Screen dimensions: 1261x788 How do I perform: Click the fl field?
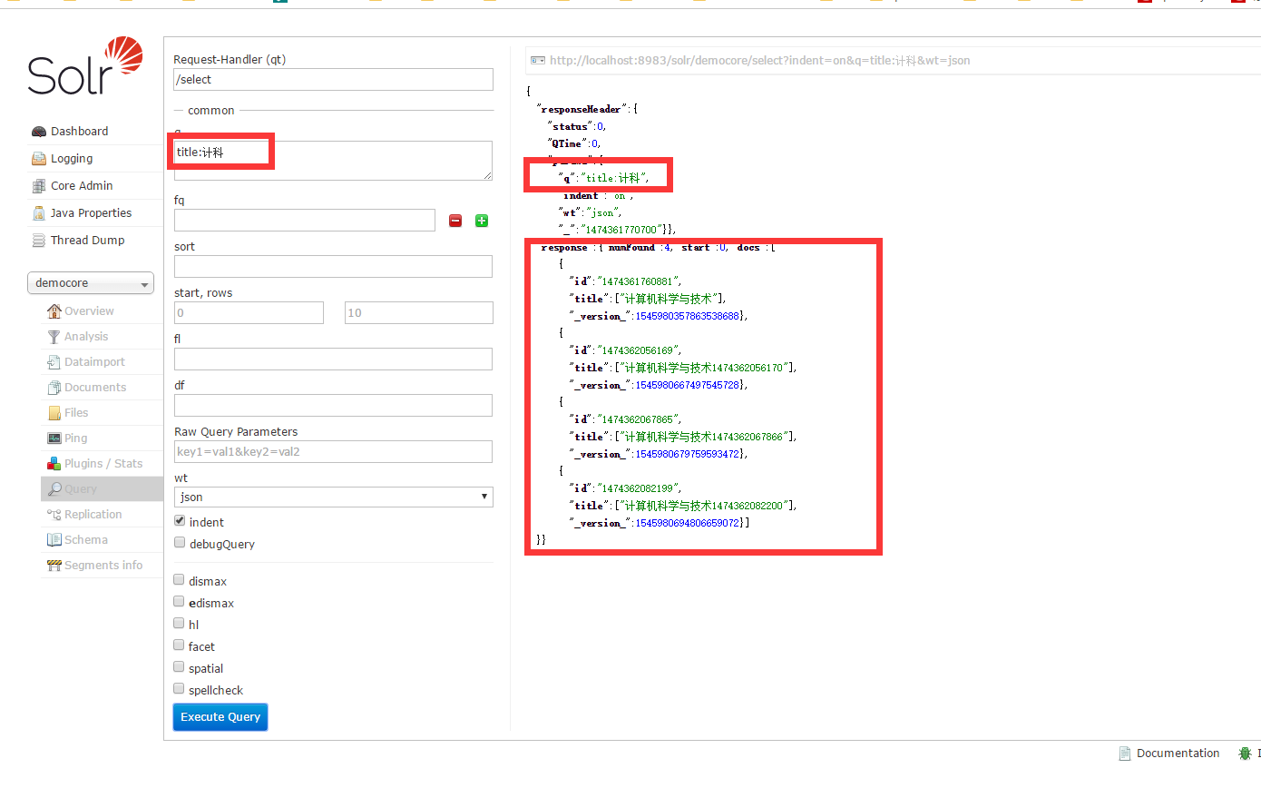tap(333, 359)
